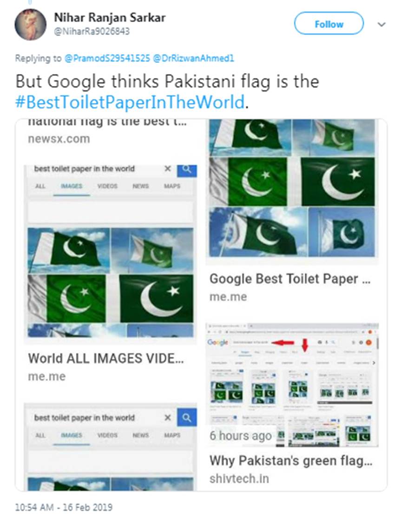Click the tweet timestamp 10:54 AM - 16 Feb 2019

click(x=64, y=507)
